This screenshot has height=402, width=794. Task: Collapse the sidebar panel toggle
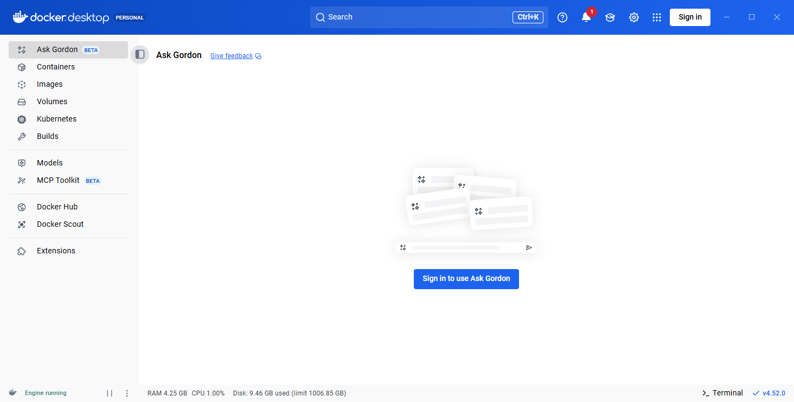pyautogui.click(x=140, y=54)
